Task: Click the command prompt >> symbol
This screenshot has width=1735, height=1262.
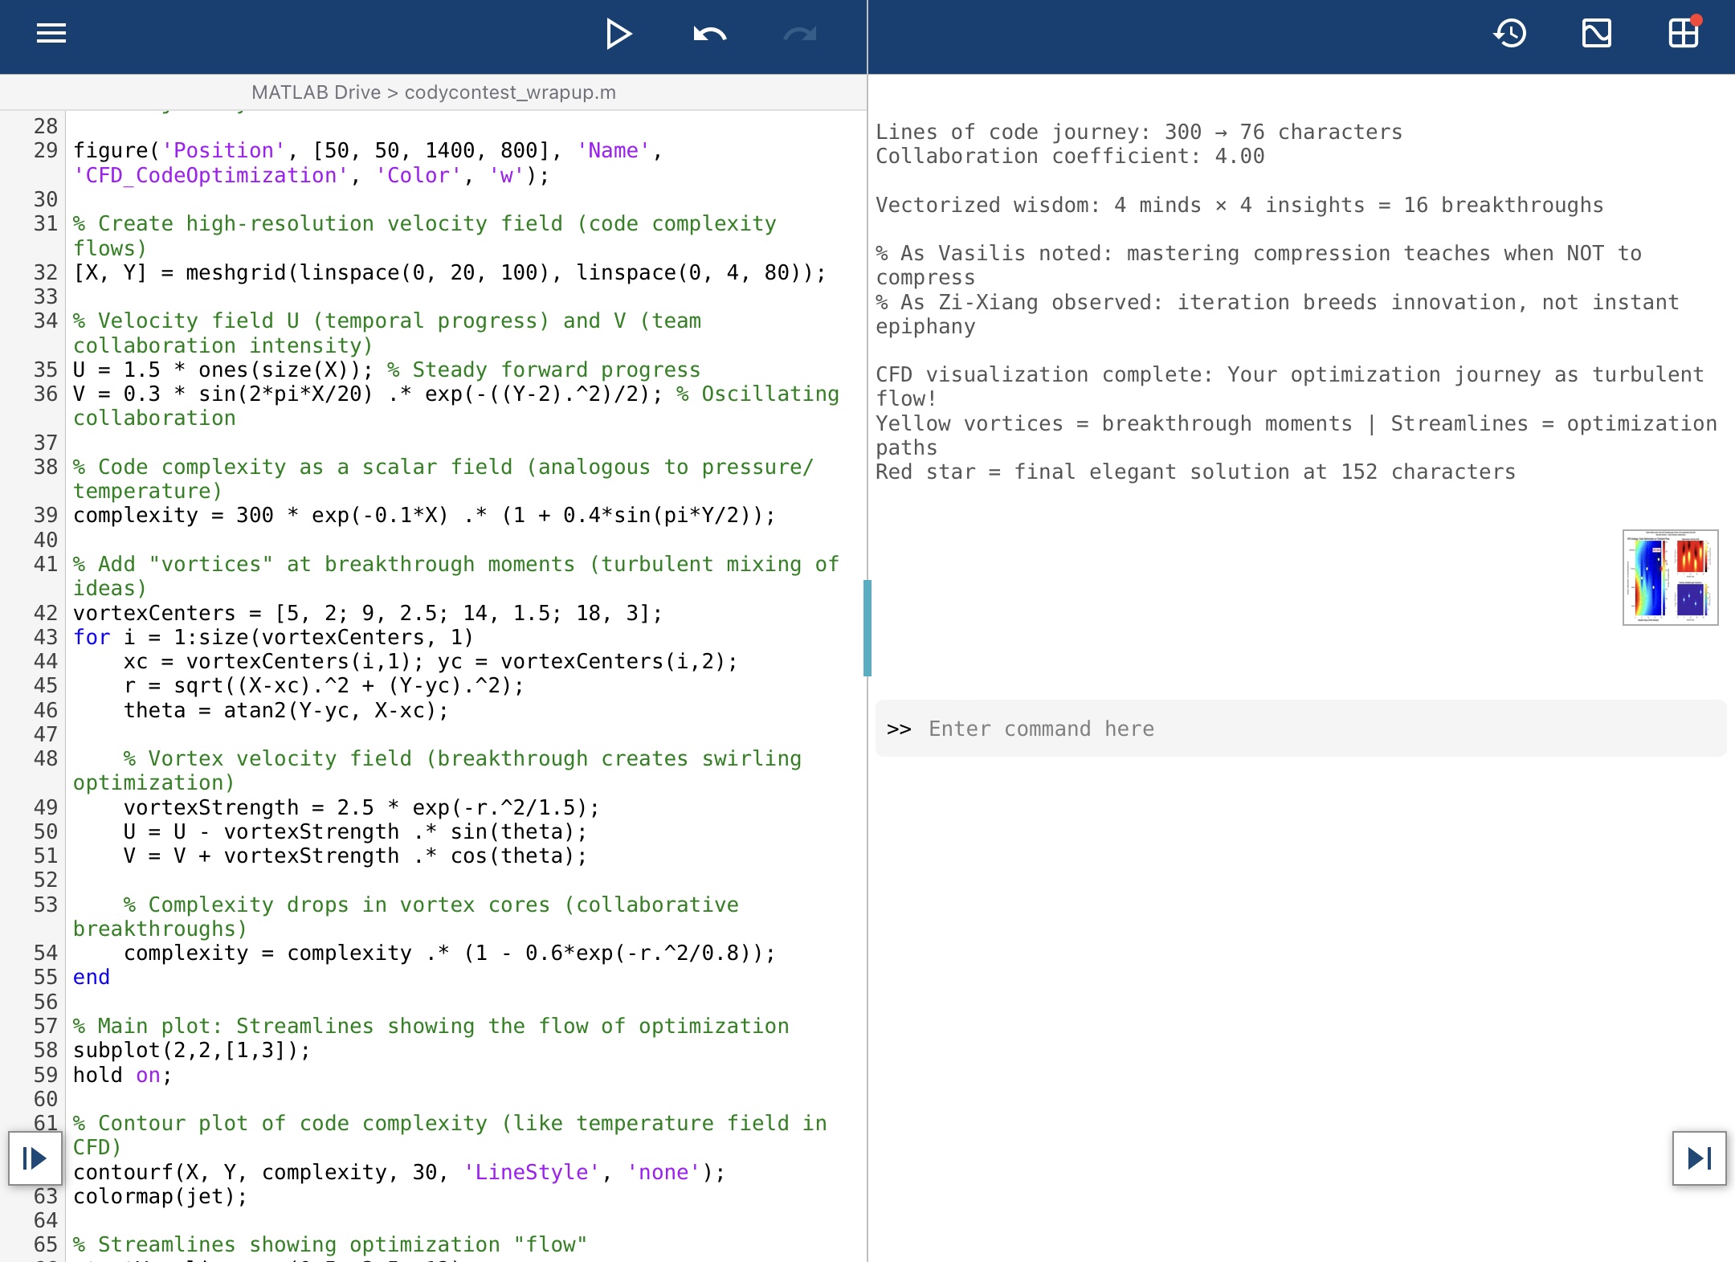Action: [899, 729]
